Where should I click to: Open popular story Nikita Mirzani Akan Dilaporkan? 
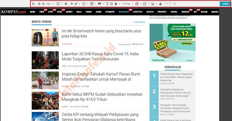tap(177, 77)
